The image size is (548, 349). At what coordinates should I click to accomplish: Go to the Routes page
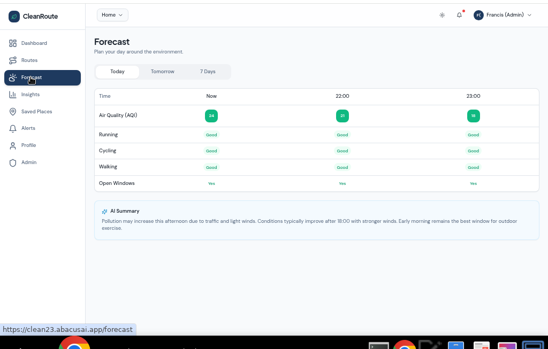click(x=42, y=60)
